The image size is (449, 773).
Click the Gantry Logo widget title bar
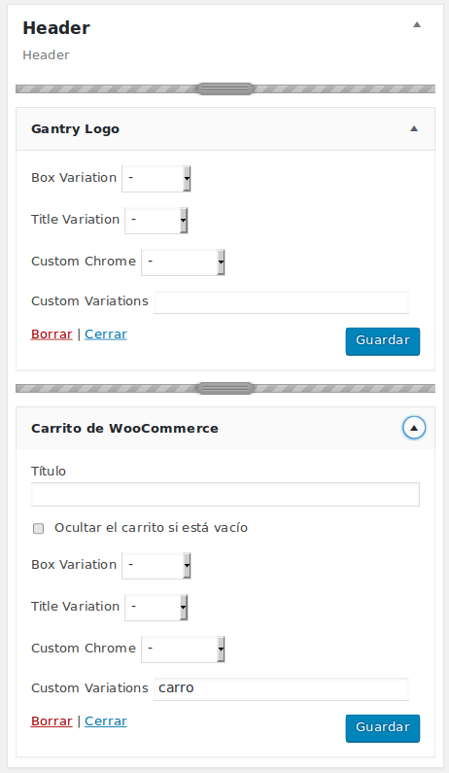[x=225, y=129]
